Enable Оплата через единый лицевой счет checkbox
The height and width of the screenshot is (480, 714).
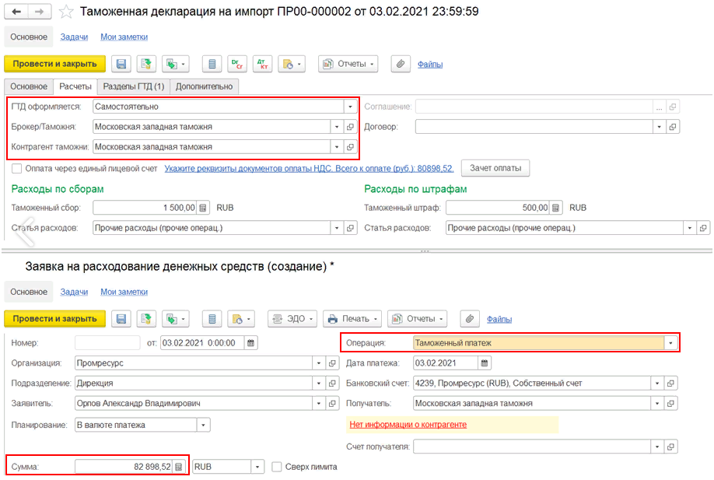16,168
